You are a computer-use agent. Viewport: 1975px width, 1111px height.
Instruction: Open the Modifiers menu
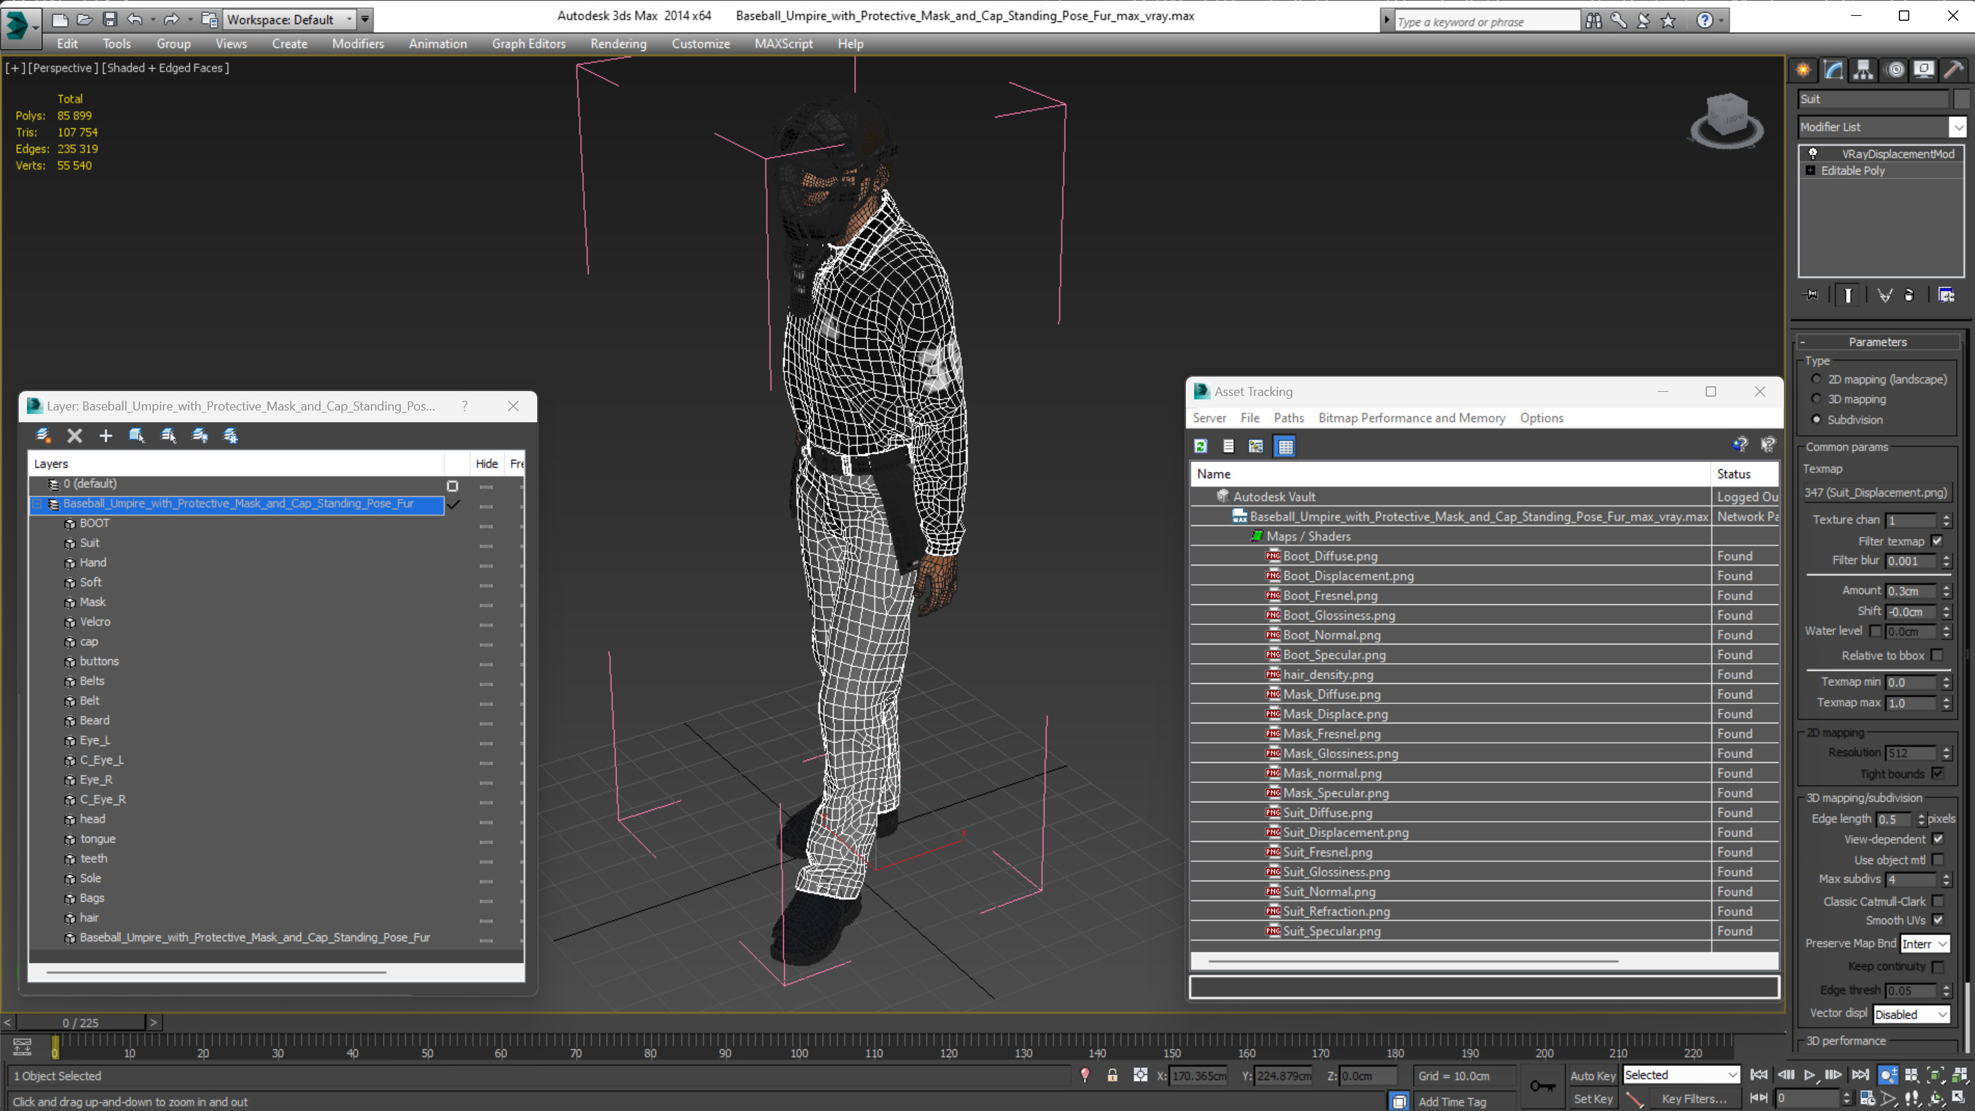coord(357,44)
